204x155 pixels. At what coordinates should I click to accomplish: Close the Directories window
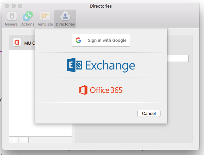coord(7,6)
